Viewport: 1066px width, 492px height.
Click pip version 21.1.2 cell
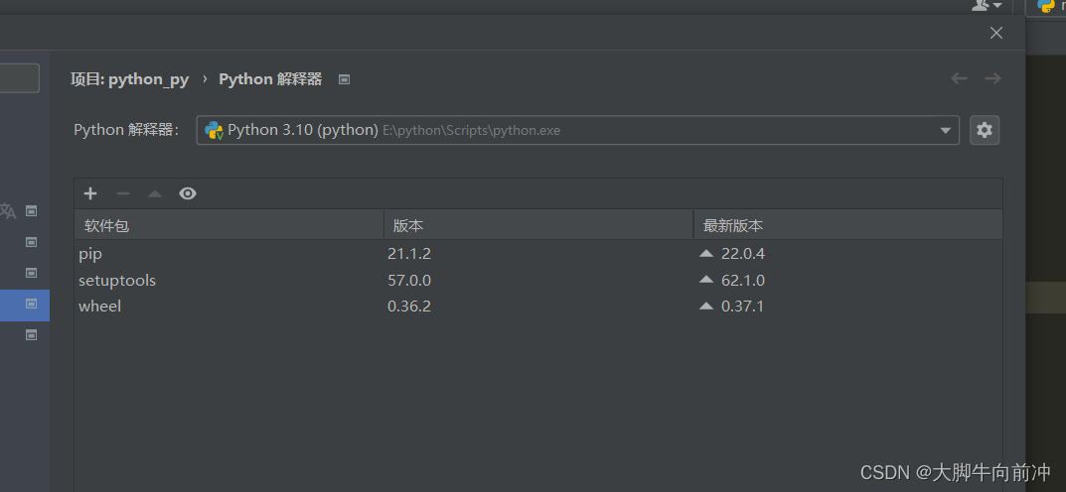409,254
